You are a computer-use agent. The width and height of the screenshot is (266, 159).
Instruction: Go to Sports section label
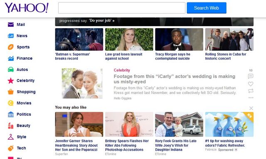coord(23,47)
